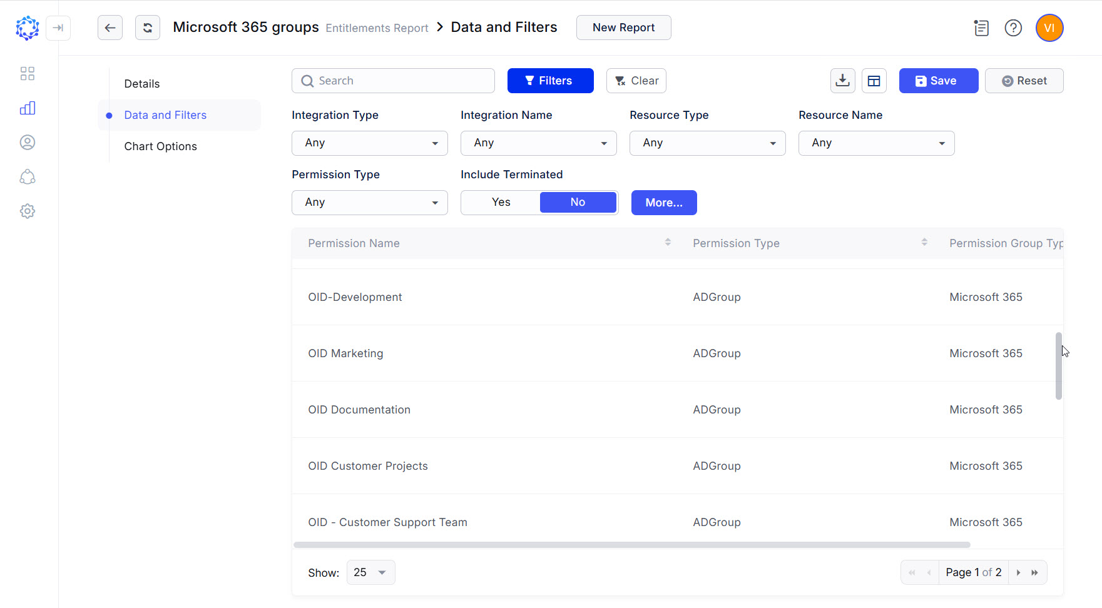The width and height of the screenshot is (1102, 608).
Task: Open settings via the gear icon
Action: tap(28, 211)
